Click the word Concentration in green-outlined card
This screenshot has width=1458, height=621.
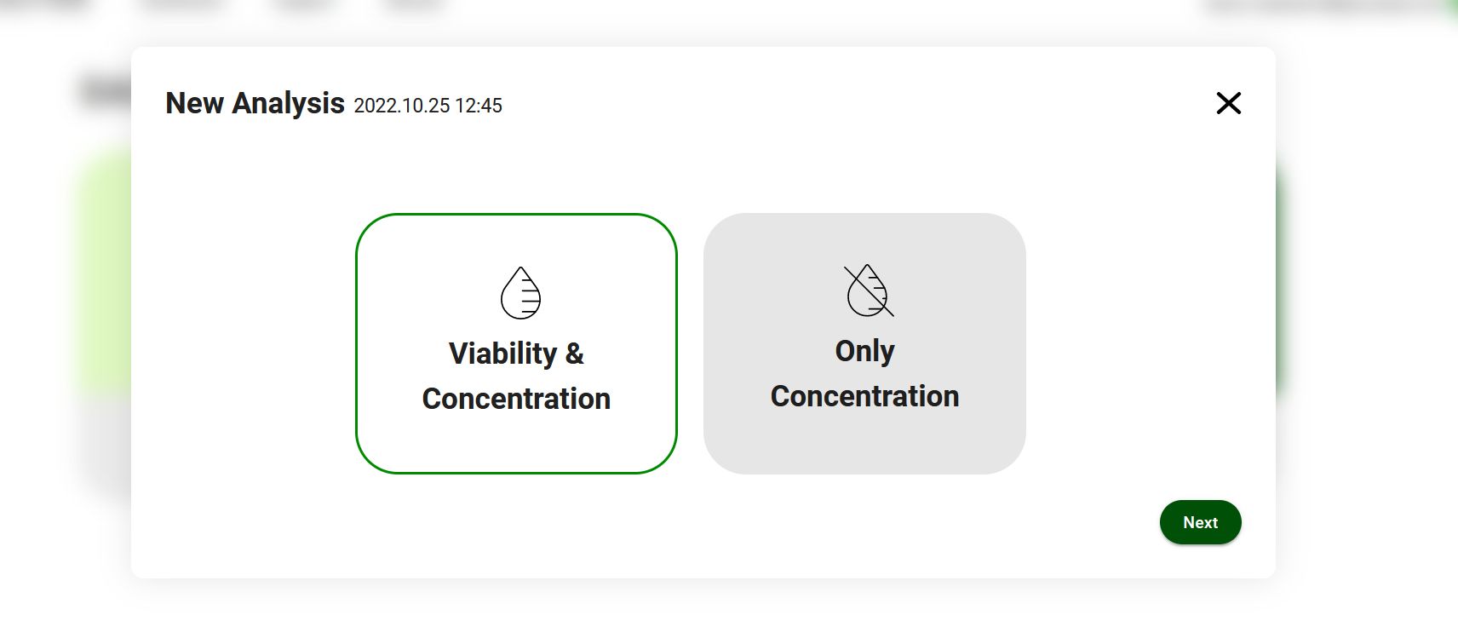tap(516, 399)
